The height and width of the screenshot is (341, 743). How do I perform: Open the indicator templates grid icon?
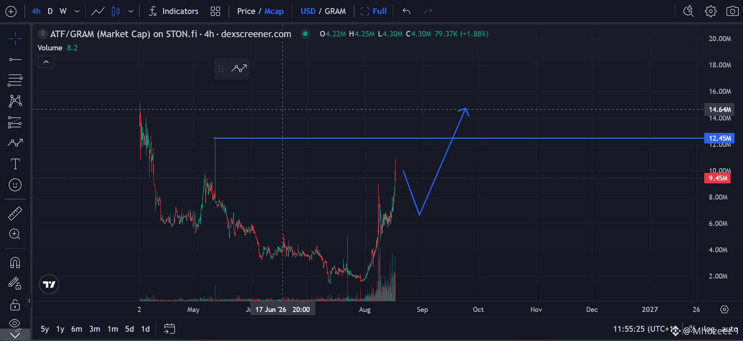pos(215,11)
